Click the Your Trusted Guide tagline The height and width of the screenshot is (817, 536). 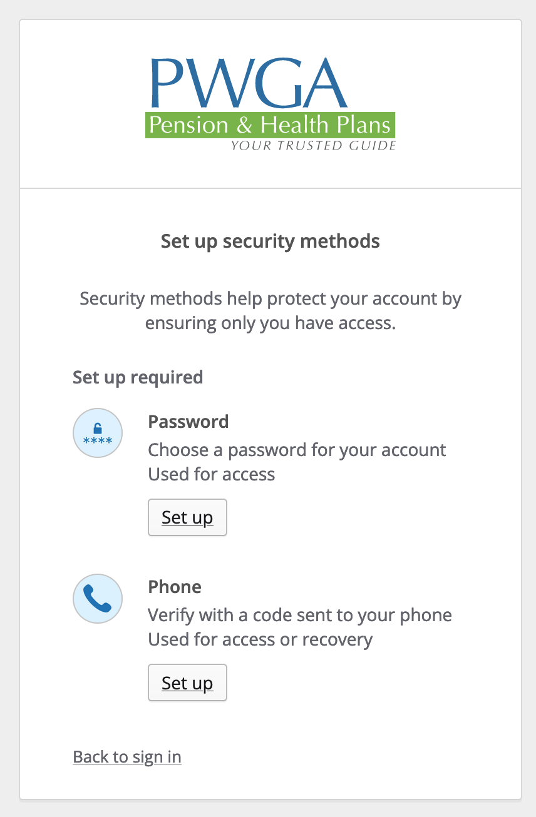click(313, 146)
